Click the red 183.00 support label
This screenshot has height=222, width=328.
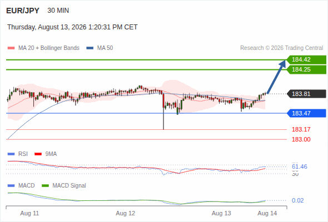301,139
